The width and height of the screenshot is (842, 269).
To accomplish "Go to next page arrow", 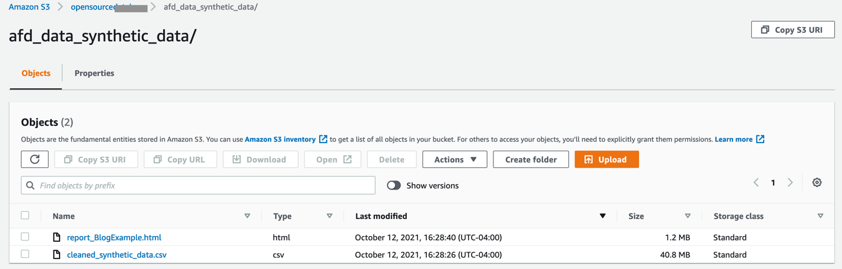I will coord(790,182).
